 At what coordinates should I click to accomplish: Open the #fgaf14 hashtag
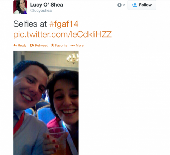click(x=64, y=24)
